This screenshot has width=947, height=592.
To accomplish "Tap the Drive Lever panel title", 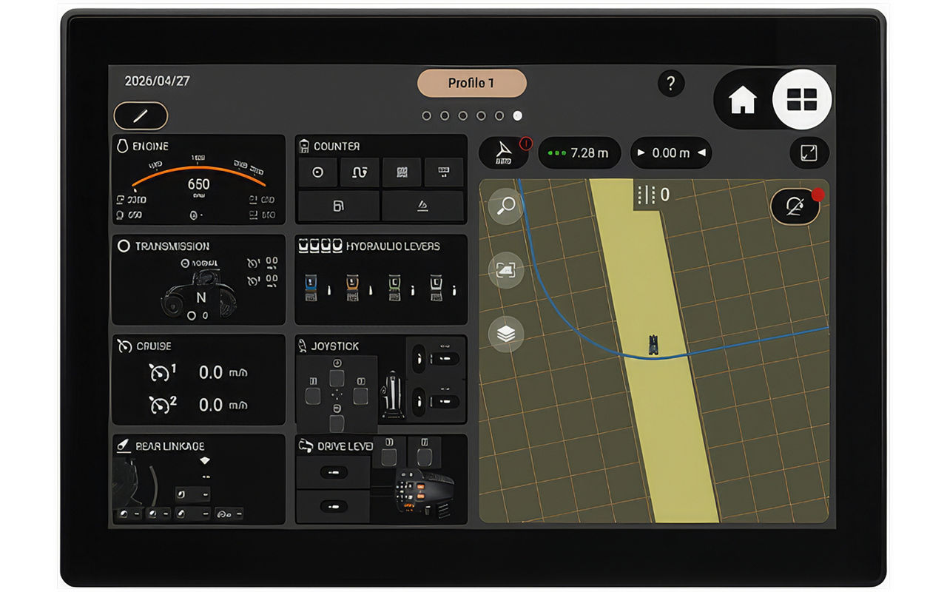I will click(x=346, y=446).
